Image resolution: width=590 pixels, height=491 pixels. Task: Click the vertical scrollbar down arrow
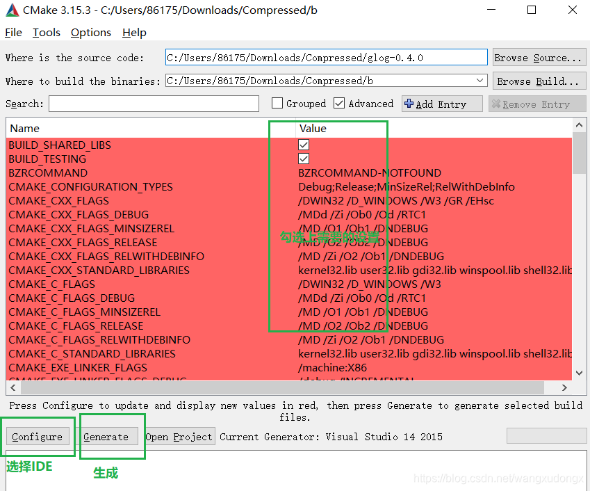click(x=579, y=373)
